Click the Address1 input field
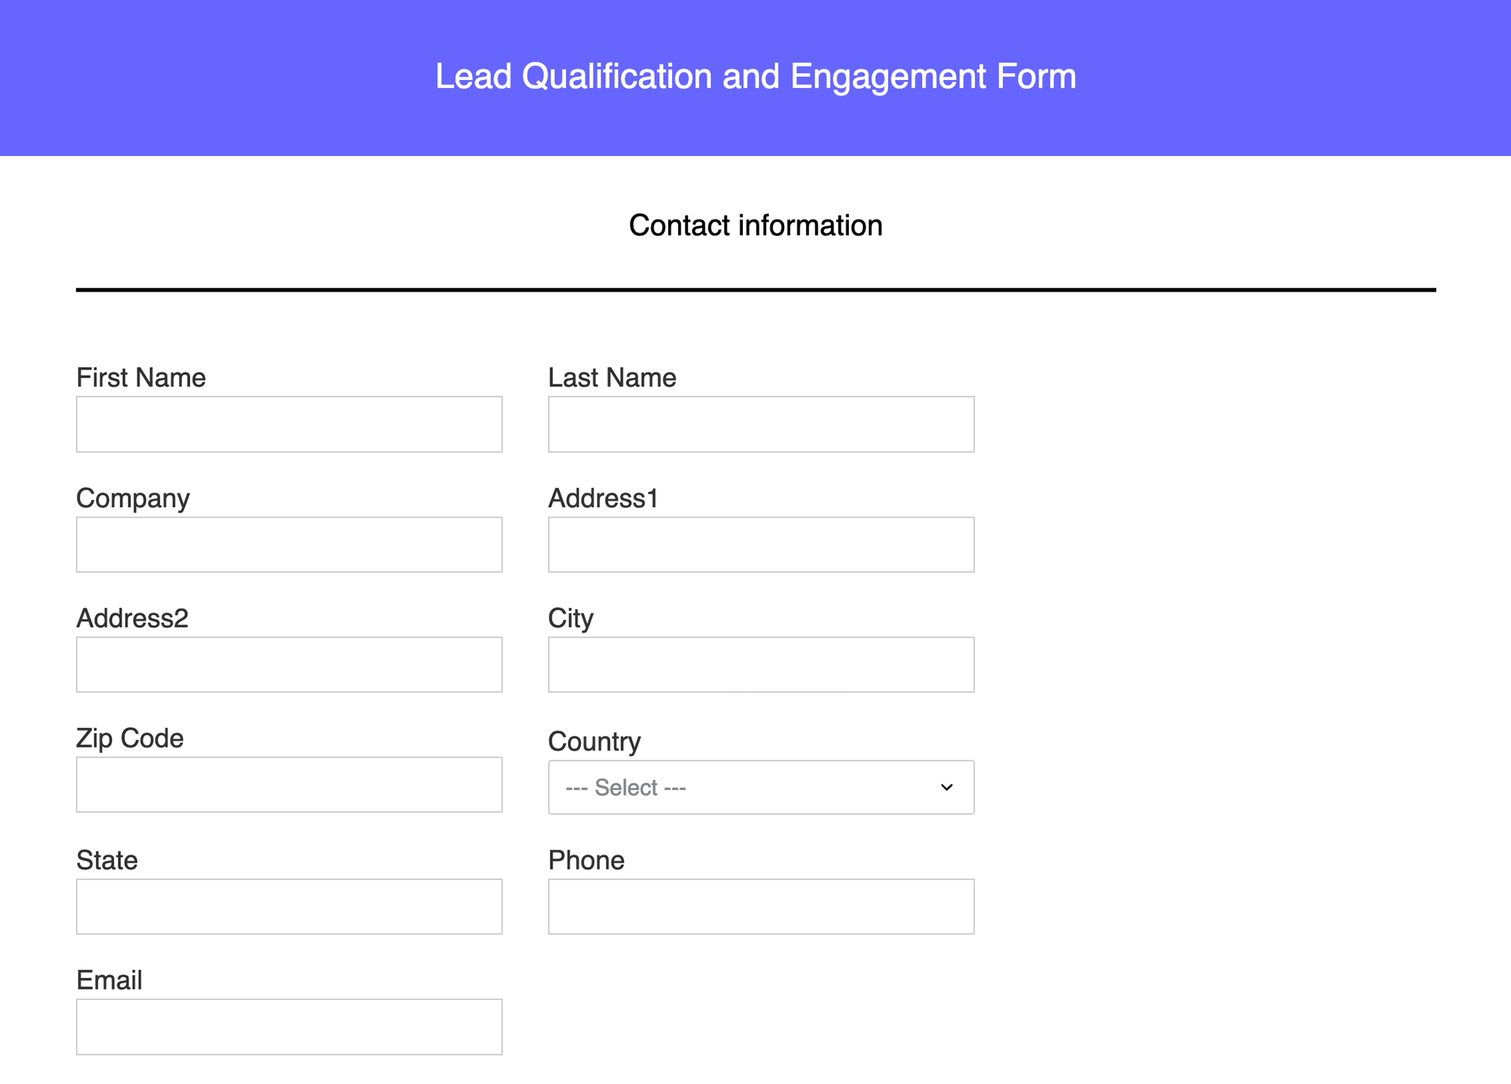Screen dimensions: 1511x1084 click(x=760, y=545)
